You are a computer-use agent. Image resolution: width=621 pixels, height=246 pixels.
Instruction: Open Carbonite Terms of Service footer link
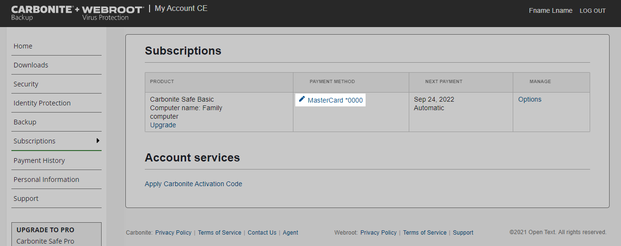219,233
